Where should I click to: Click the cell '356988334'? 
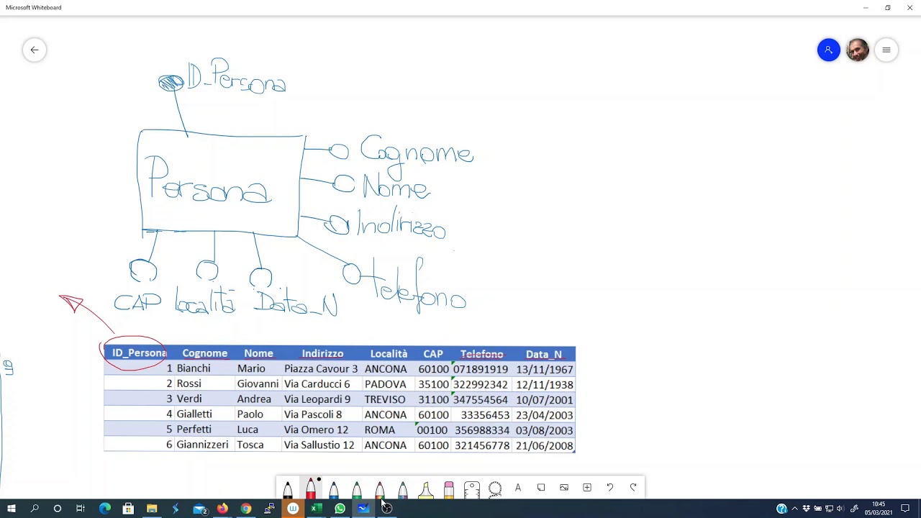pos(482,430)
